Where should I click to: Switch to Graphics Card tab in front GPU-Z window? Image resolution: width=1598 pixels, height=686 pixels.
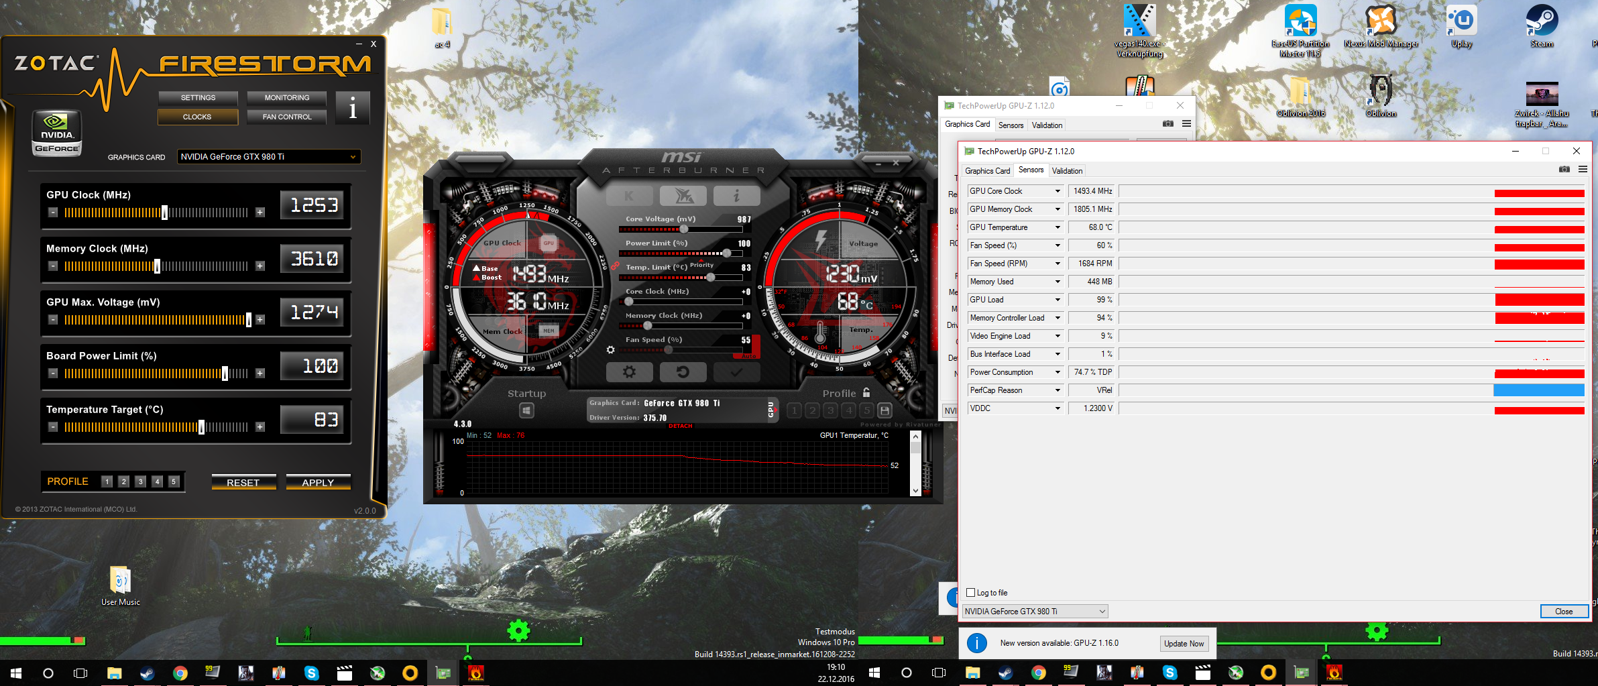pos(987,171)
